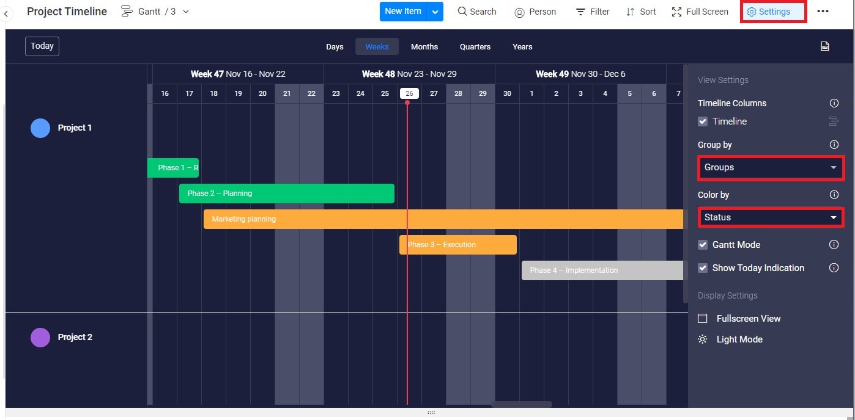Click info icon next to Color by
This screenshot has height=420, width=855.
[x=834, y=195]
